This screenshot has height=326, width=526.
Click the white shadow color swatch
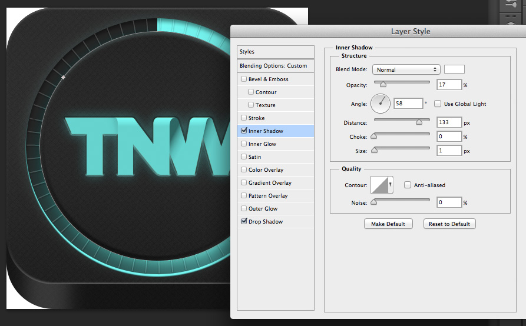click(x=454, y=69)
